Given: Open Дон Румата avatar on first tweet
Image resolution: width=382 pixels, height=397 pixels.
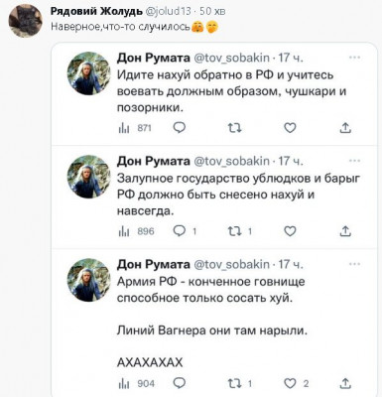Looking at the screenshot, I should click(88, 73).
